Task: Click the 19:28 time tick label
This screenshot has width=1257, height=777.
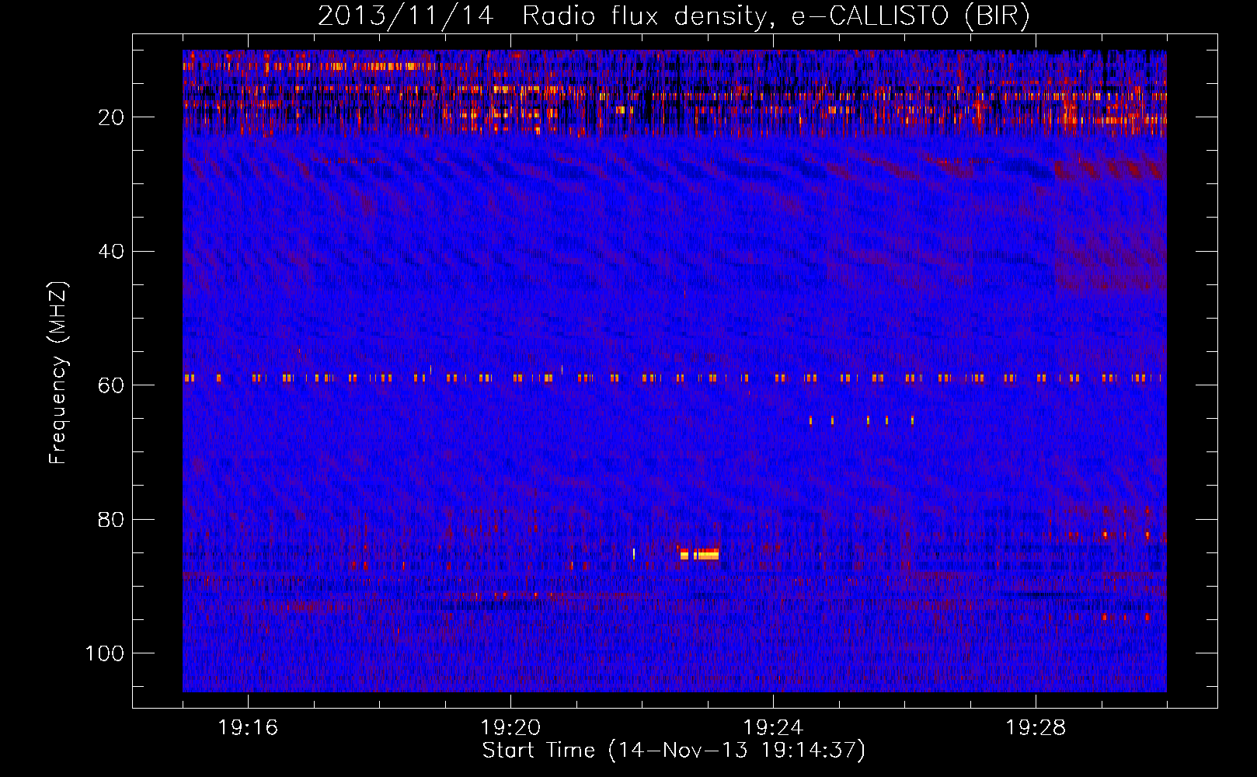Action: coord(1036,728)
